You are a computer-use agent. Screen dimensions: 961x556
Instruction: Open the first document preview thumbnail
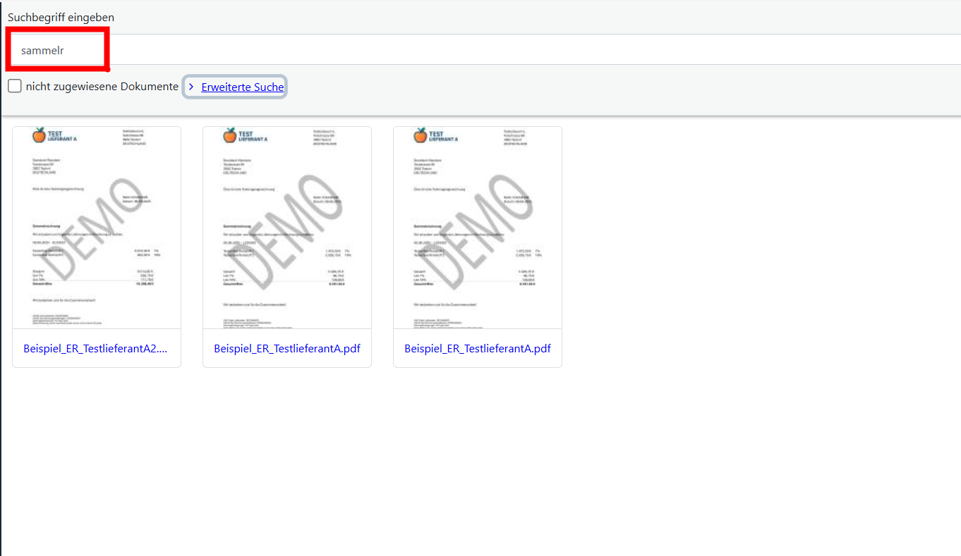96,226
